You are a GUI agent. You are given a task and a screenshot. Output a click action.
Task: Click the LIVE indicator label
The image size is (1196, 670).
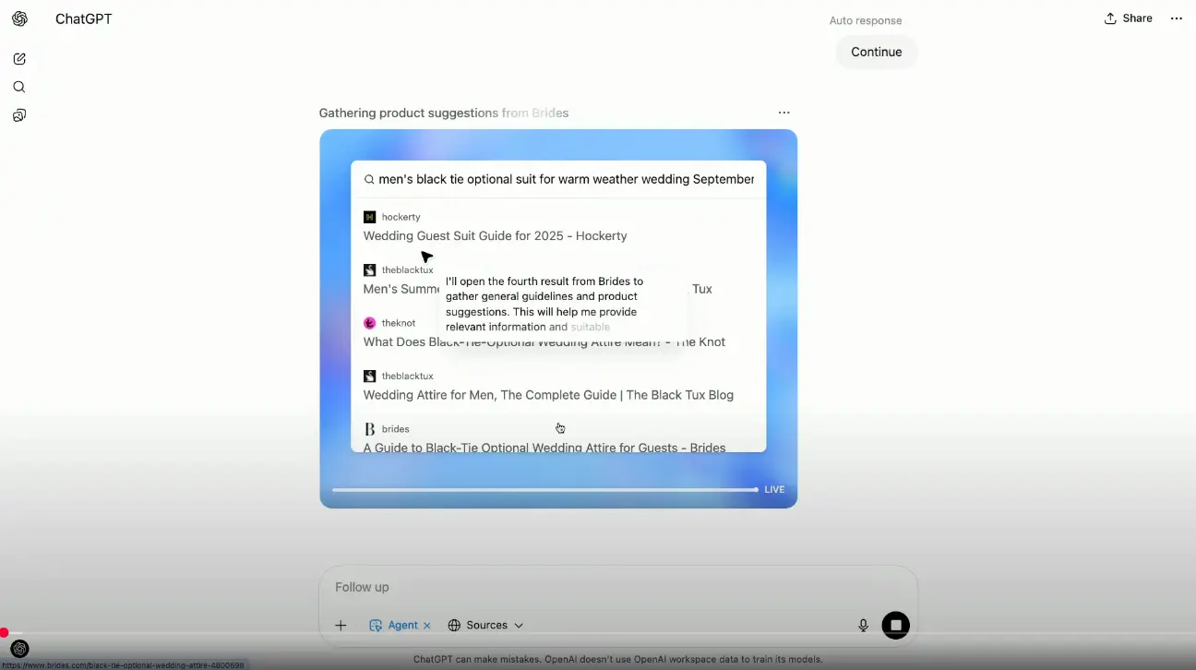pos(774,490)
